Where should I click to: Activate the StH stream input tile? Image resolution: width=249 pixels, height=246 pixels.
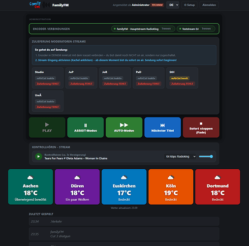[182, 78]
